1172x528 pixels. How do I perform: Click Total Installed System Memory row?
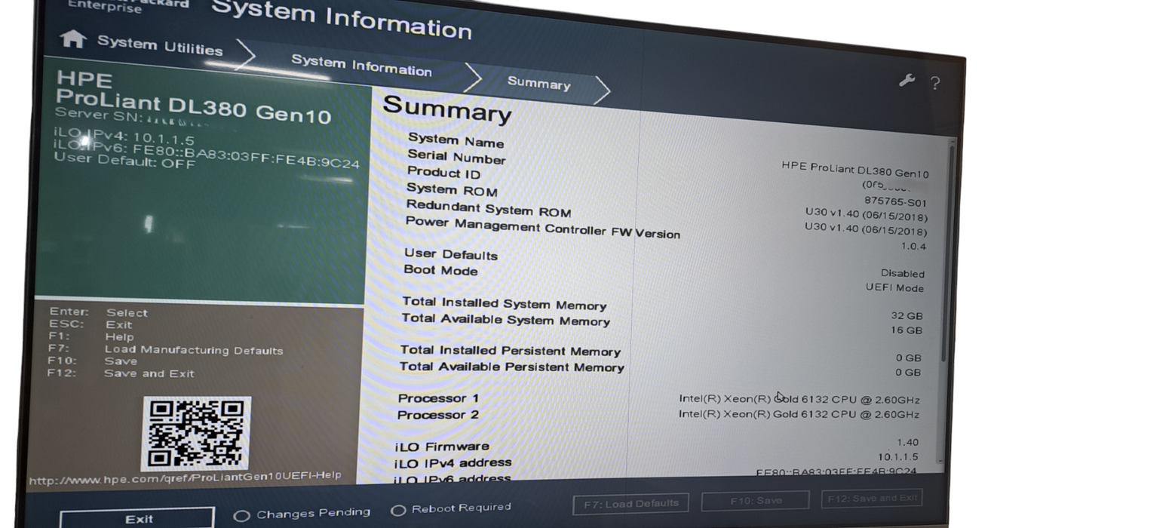pyautogui.click(x=662, y=309)
